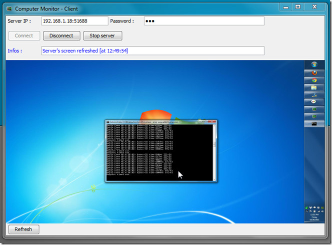Click the Computer Monitor app icon in title bar
This screenshot has width=332, height=245.
pyautogui.click(x=8, y=8)
